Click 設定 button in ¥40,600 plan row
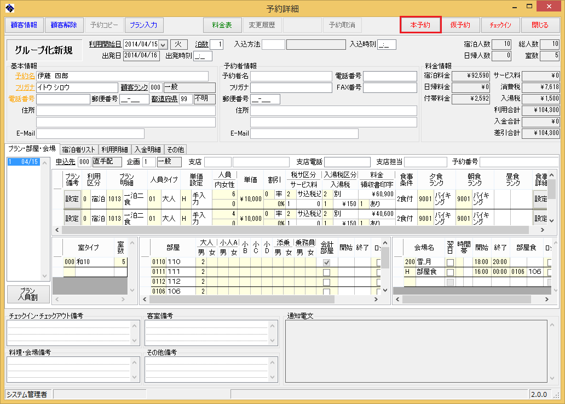Screen dimensions: 565x404 (x=72, y=218)
